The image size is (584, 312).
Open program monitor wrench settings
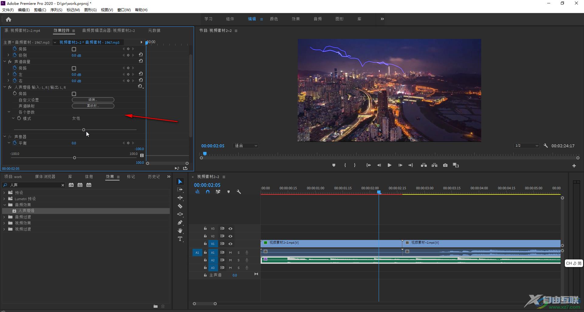tap(546, 146)
